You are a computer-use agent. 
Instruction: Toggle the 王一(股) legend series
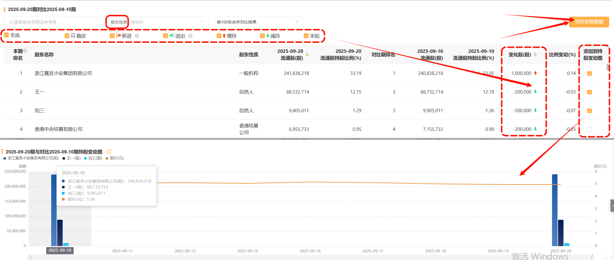pos(71,158)
